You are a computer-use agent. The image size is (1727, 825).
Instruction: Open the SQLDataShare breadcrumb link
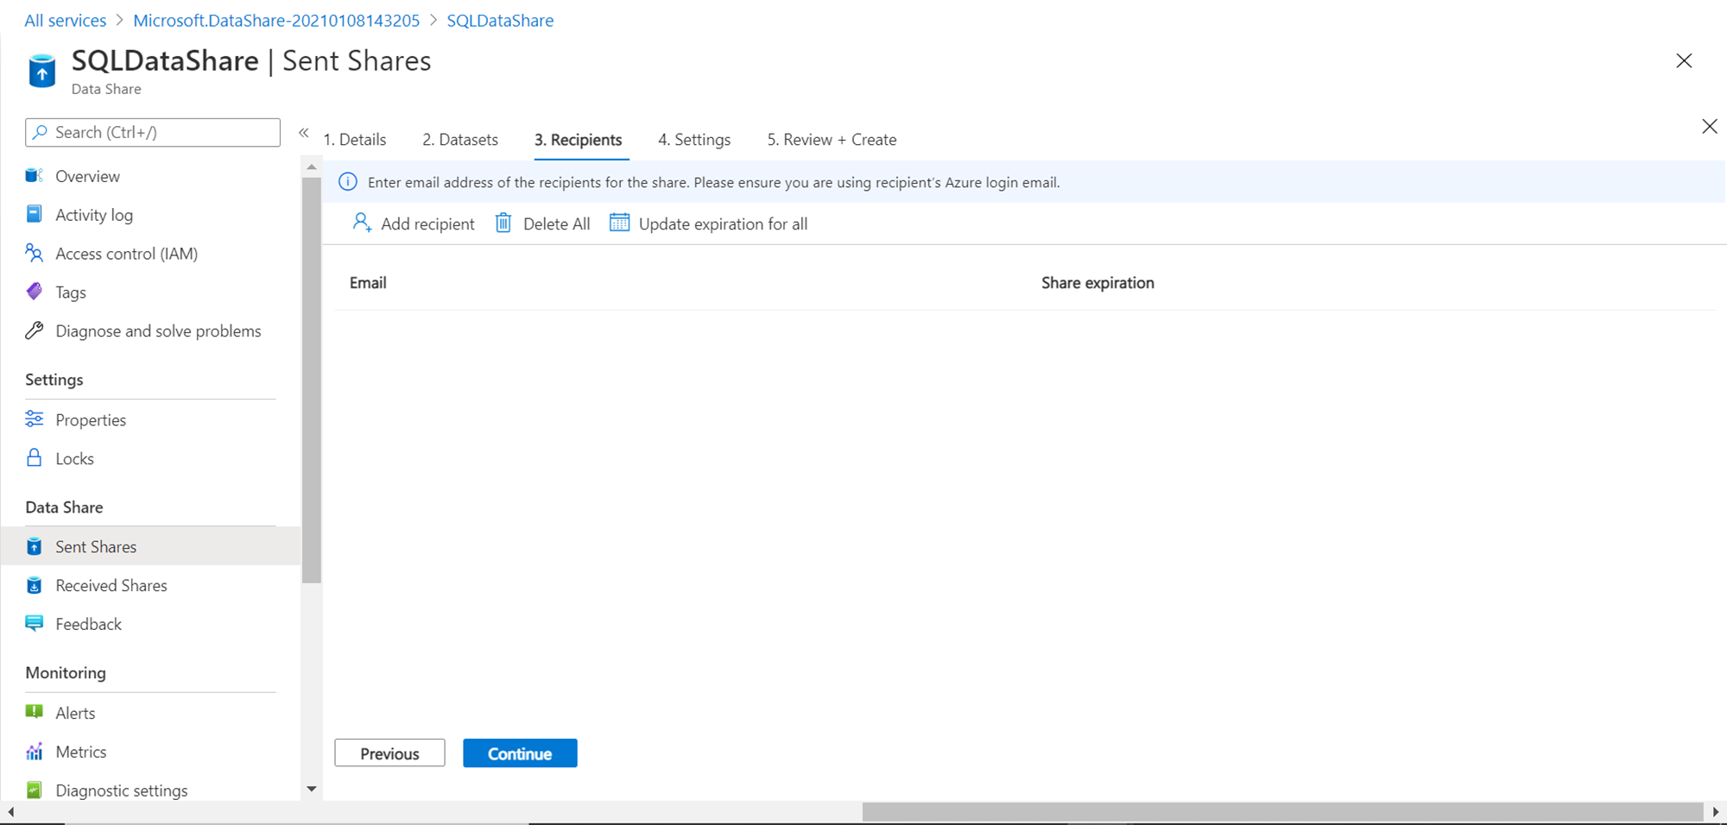point(500,21)
